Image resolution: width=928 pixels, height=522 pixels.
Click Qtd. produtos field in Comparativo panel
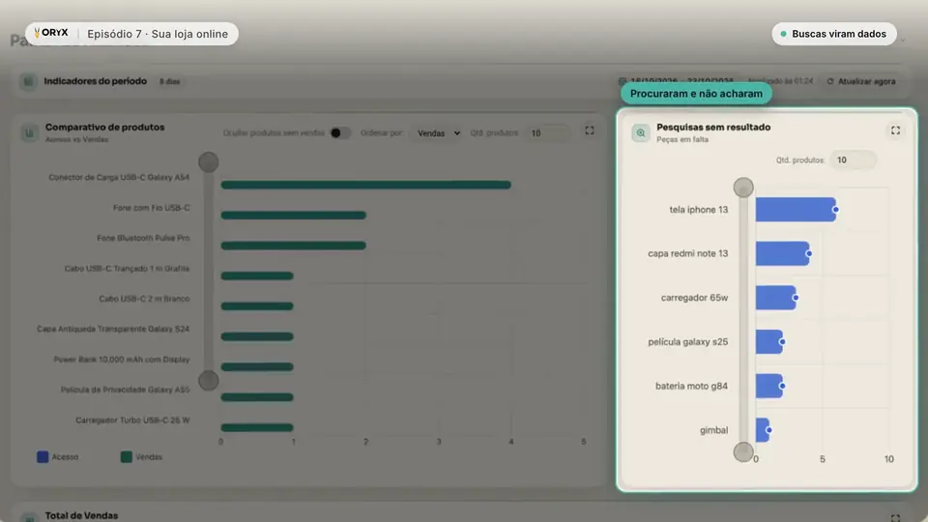click(547, 133)
